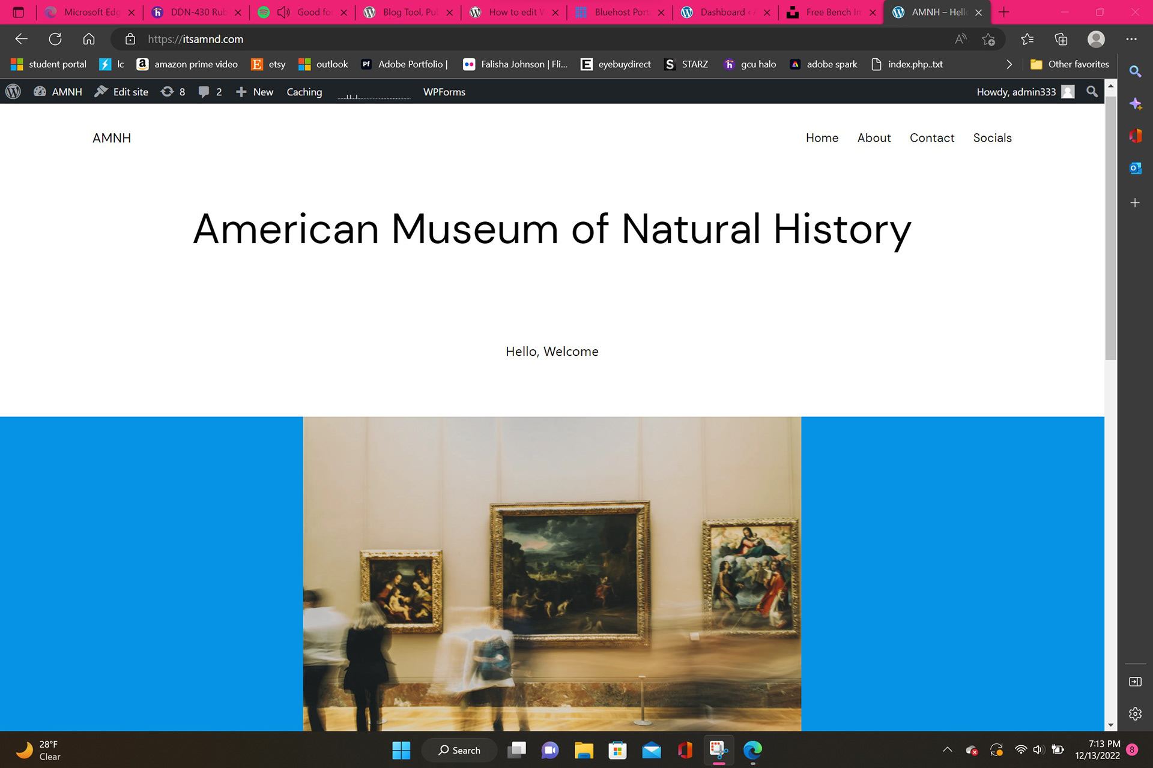This screenshot has height=768, width=1153.
Task: Click the Contact navigation link
Action: coord(931,138)
